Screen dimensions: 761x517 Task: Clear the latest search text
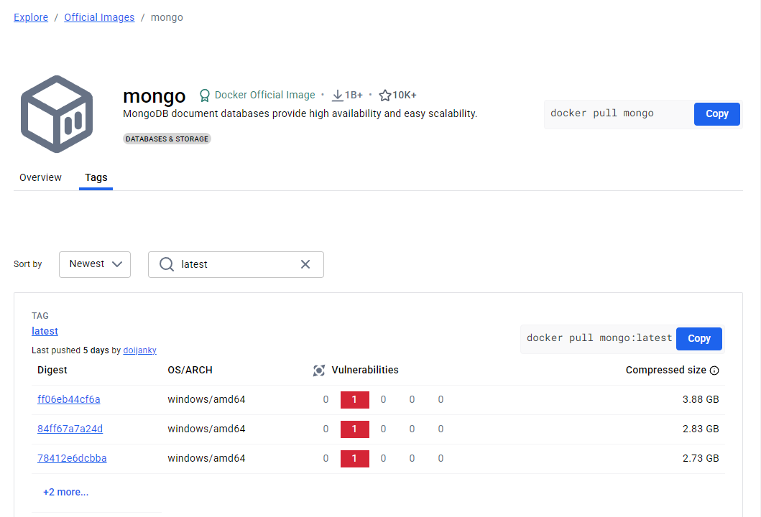pyautogui.click(x=305, y=264)
